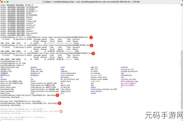This screenshot has width=183, height=121.
Task: Click the uploadfiles directory entry
Action: click(x=126, y=75)
